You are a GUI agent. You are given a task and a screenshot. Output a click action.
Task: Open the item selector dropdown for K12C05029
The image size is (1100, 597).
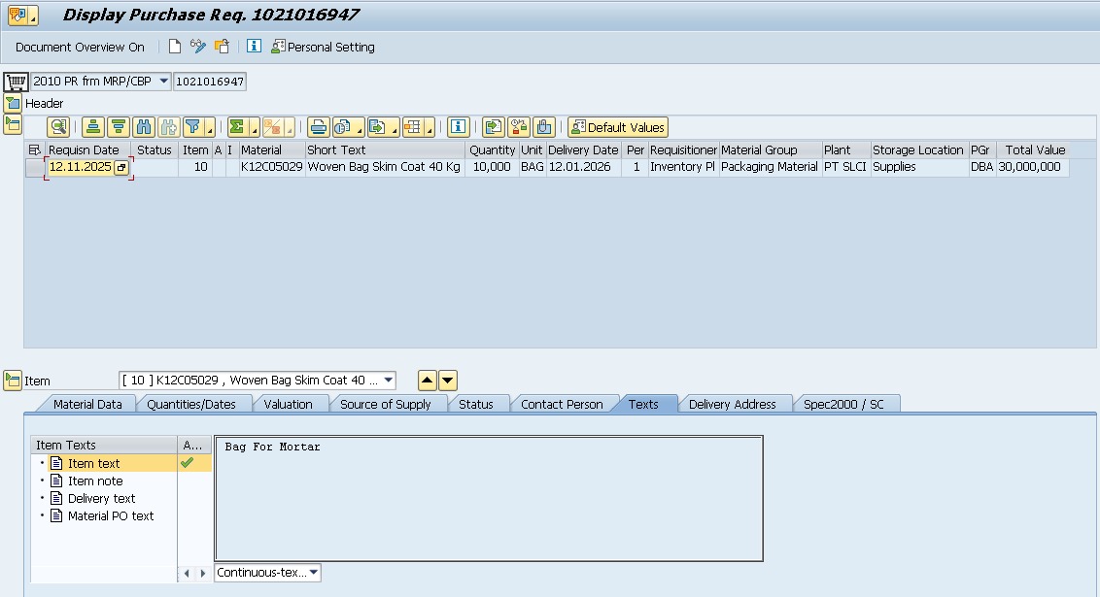coord(389,381)
